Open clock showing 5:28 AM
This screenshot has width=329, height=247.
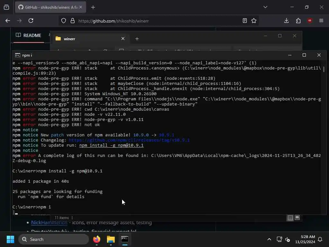coord(305,239)
